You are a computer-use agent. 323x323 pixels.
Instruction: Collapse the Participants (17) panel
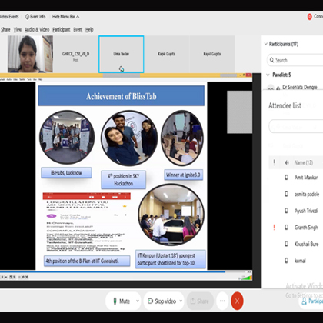point(266,44)
